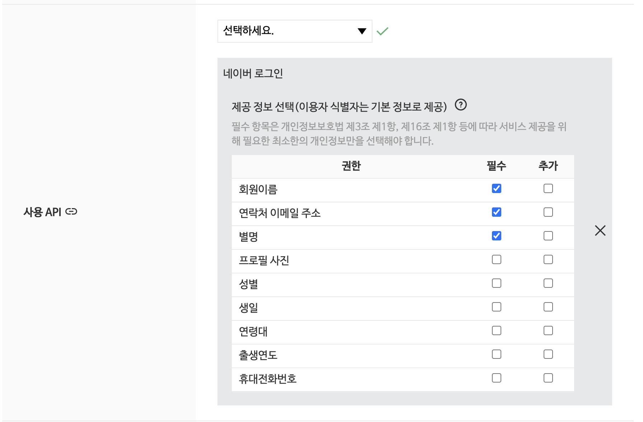
Task: Click the 연령대 row label
Action: point(253,332)
